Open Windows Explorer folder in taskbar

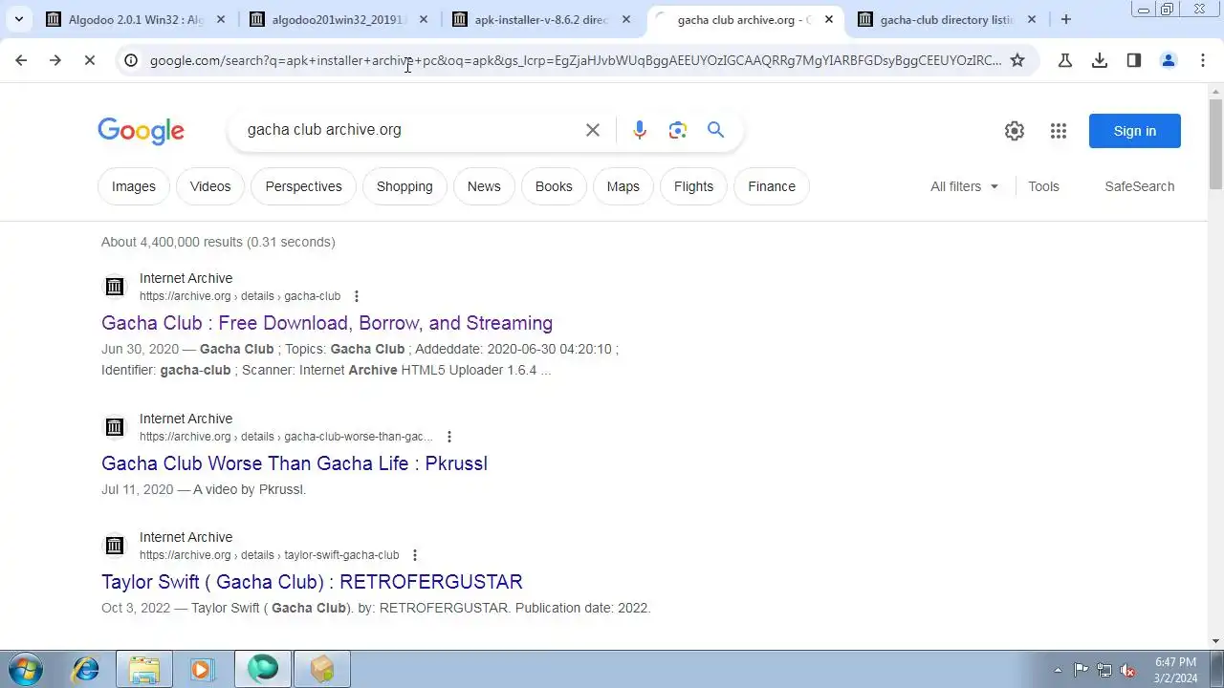(x=144, y=669)
